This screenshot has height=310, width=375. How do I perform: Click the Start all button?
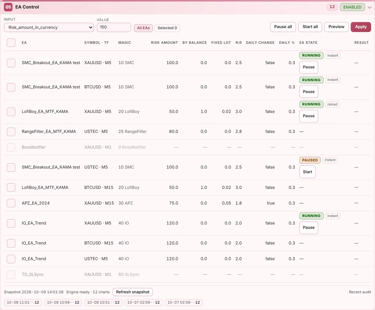point(310,27)
